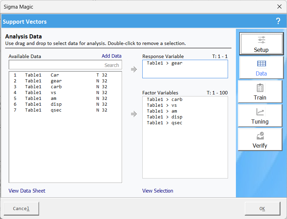This screenshot has width=287, height=219.
Task: Confirm with the OK button
Action: click(262, 209)
